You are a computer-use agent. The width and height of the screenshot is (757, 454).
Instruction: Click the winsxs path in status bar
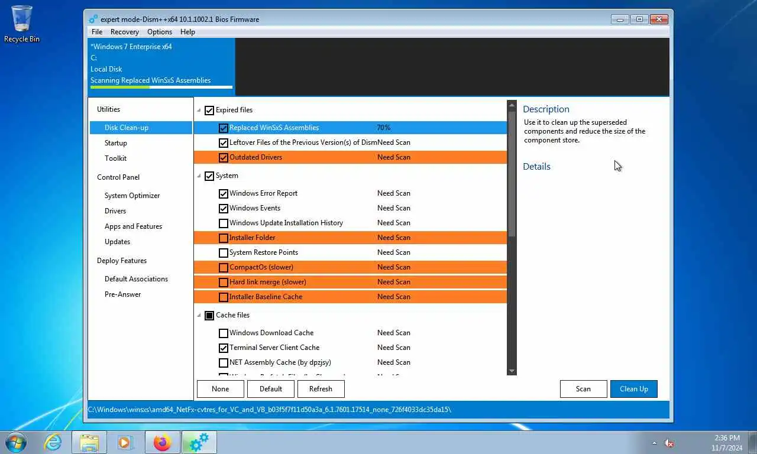pos(269,410)
